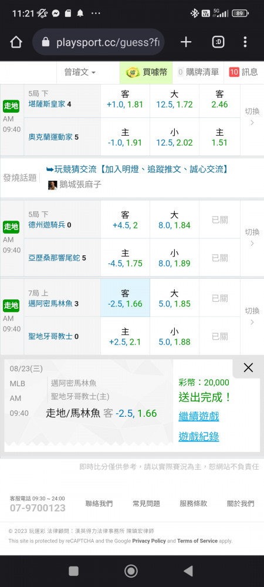Select the 主 +2.5, 2.1 bet option

(125, 336)
